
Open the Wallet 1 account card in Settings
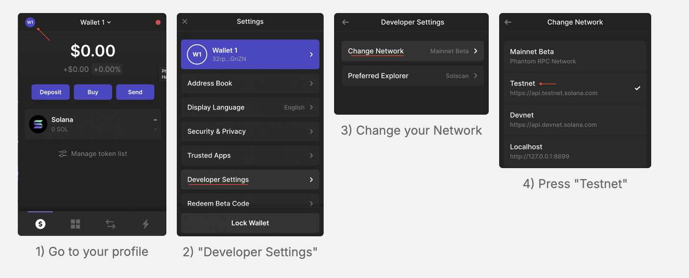[250, 54]
